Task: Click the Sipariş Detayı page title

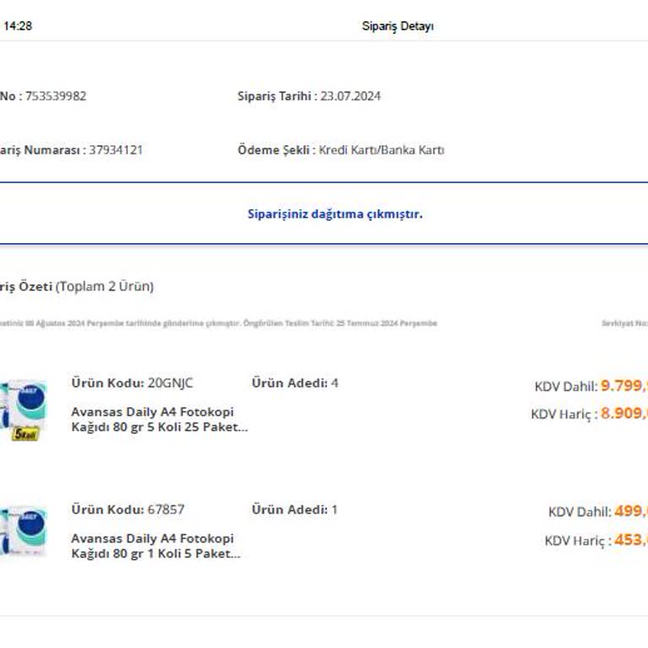Action: pos(397,26)
